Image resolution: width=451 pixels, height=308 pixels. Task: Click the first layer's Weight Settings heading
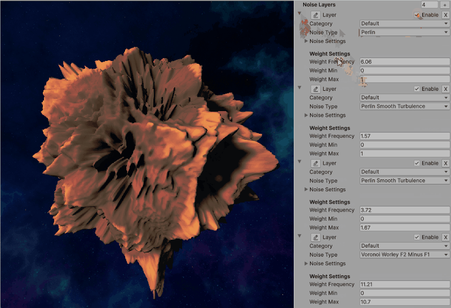click(x=330, y=54)
